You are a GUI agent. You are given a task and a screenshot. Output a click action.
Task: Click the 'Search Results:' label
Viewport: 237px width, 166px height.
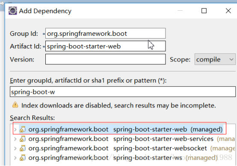33,118
